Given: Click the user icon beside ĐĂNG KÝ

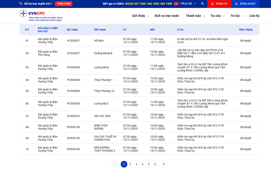Looking at the screenshot, I should coord(212,4).
